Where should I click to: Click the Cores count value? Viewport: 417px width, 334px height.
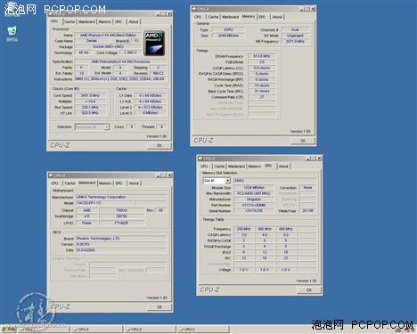(132, 126)
